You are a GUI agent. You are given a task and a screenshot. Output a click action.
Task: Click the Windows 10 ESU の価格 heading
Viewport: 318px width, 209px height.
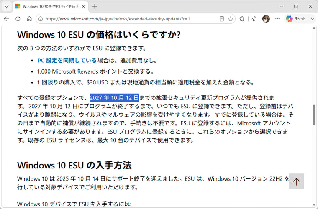coord(99,35)
